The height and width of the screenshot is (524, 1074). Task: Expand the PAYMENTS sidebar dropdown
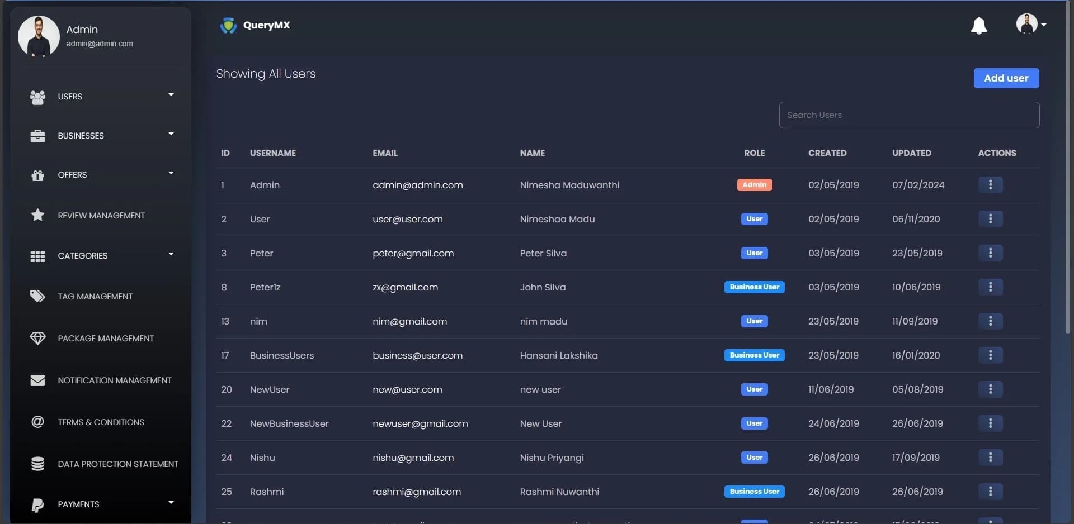click(171, 502)
